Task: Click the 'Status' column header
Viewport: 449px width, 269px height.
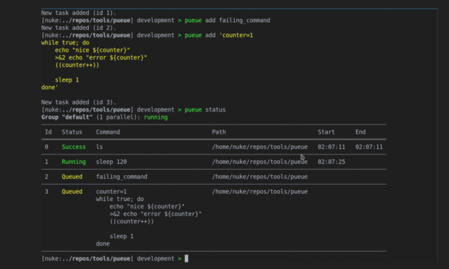Action: (x=72, y=132)
